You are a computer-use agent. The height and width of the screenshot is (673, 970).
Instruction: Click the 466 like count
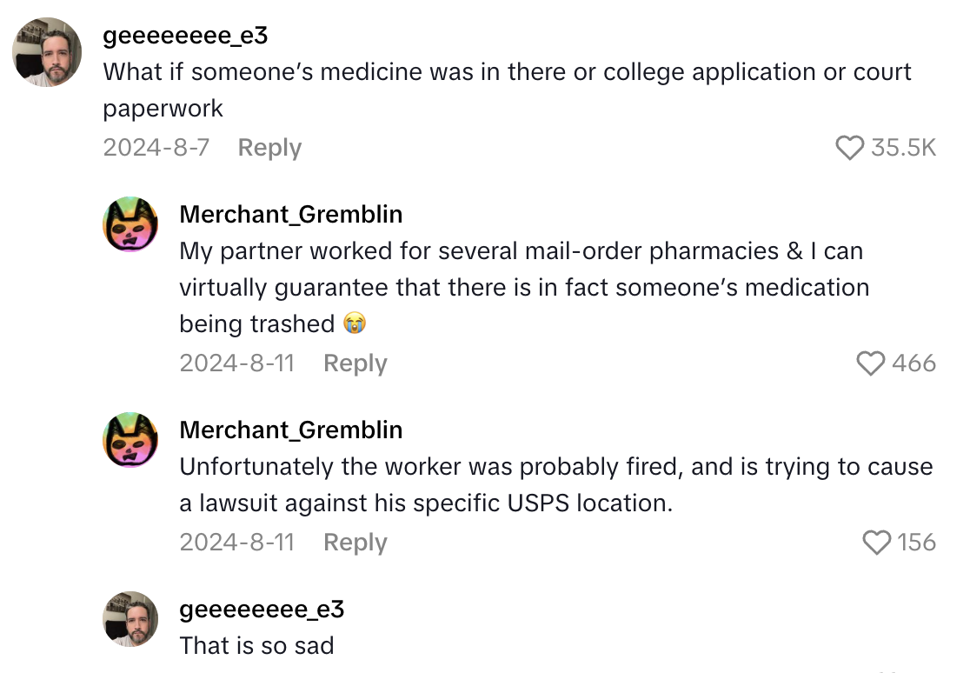pos(914,363)
